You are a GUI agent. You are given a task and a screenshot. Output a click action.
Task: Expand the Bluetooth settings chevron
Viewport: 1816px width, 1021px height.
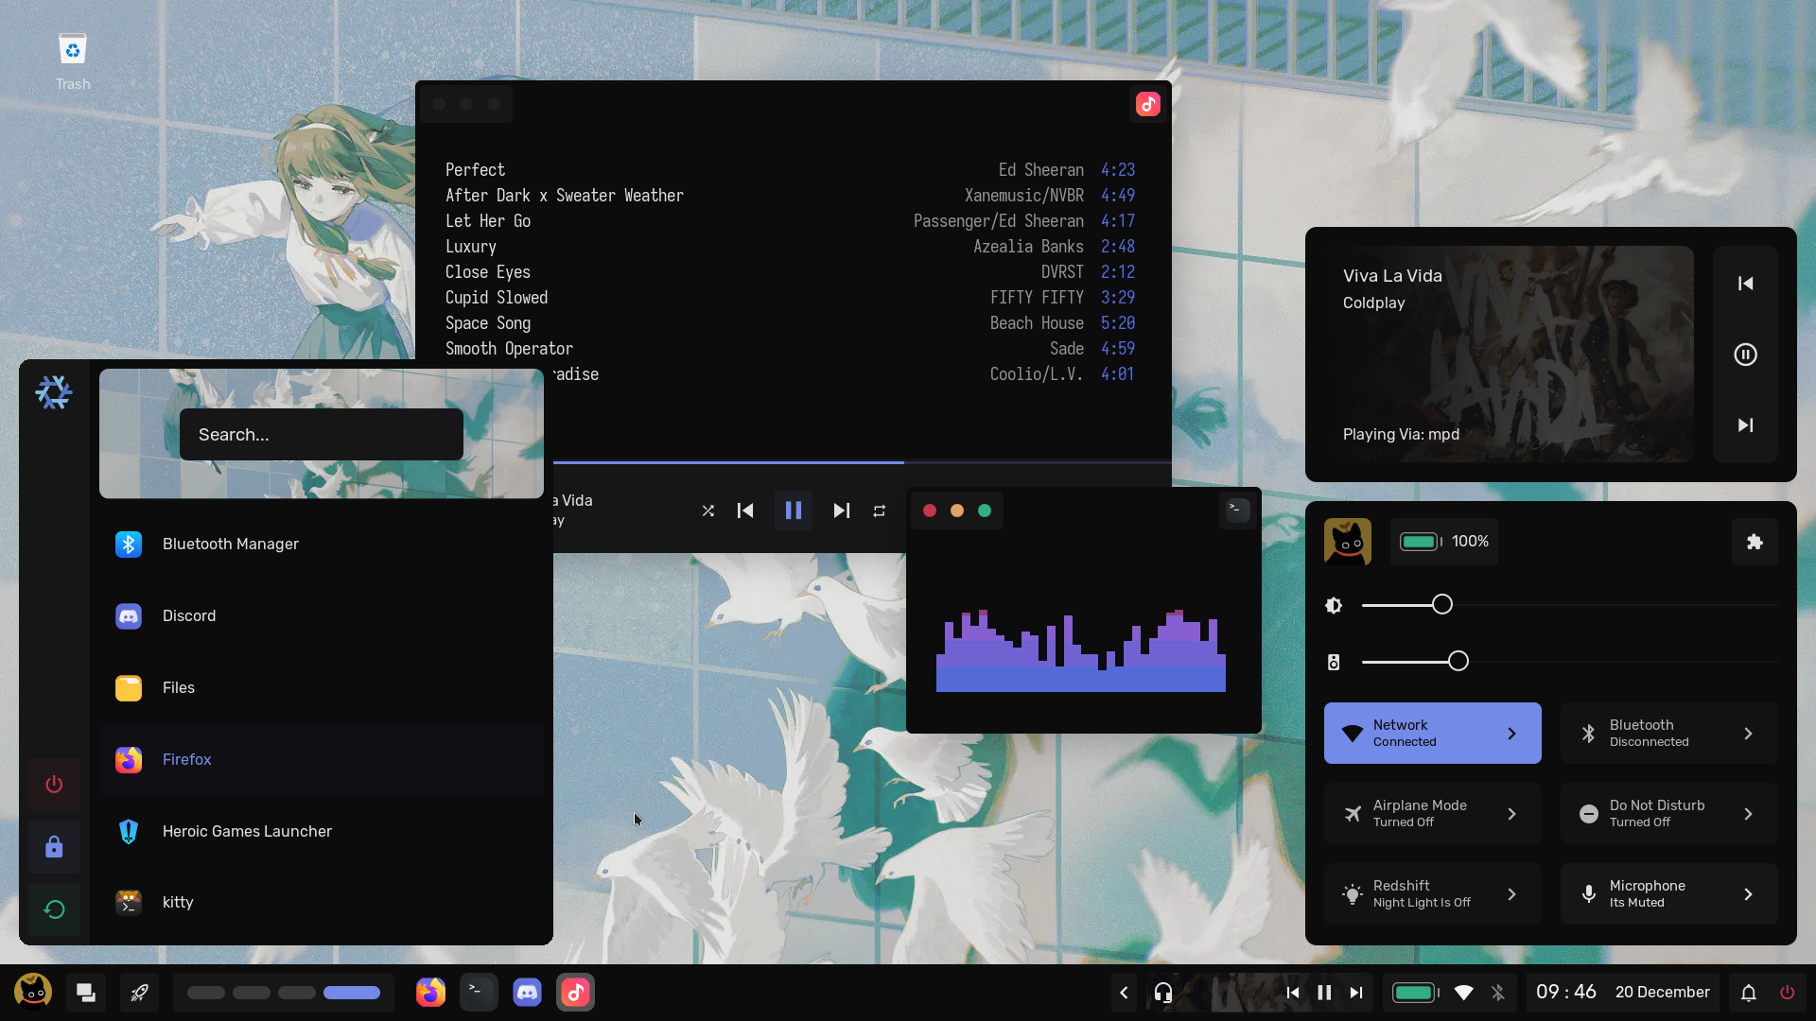[1749, 733]
